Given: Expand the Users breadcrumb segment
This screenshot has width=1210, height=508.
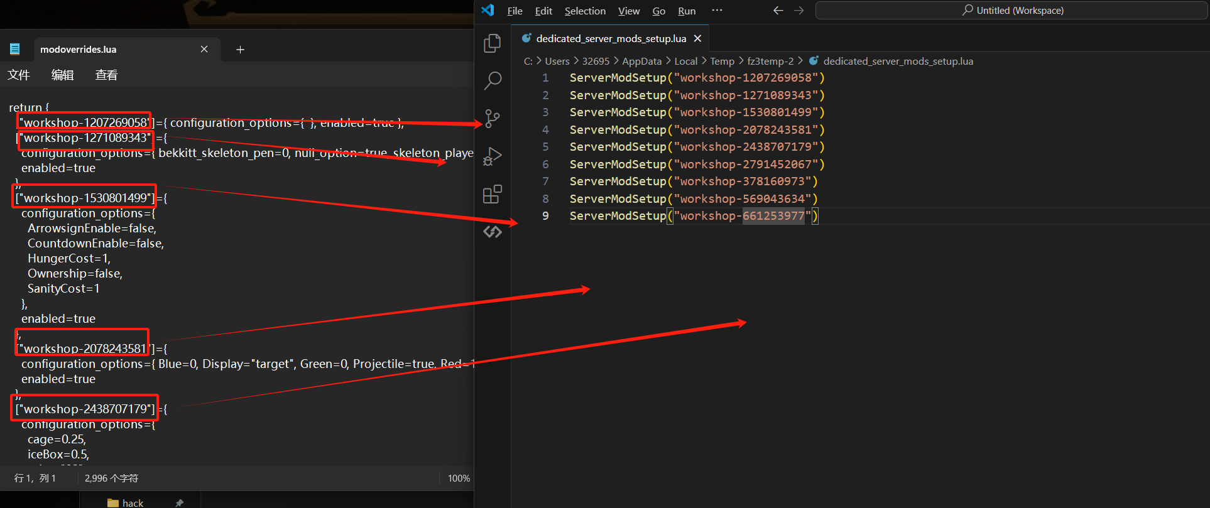Looking at the screenshot, I should pyautogui.click(x=557, y=62).
